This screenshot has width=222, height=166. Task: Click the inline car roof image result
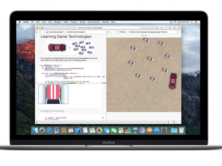(53, 94)
